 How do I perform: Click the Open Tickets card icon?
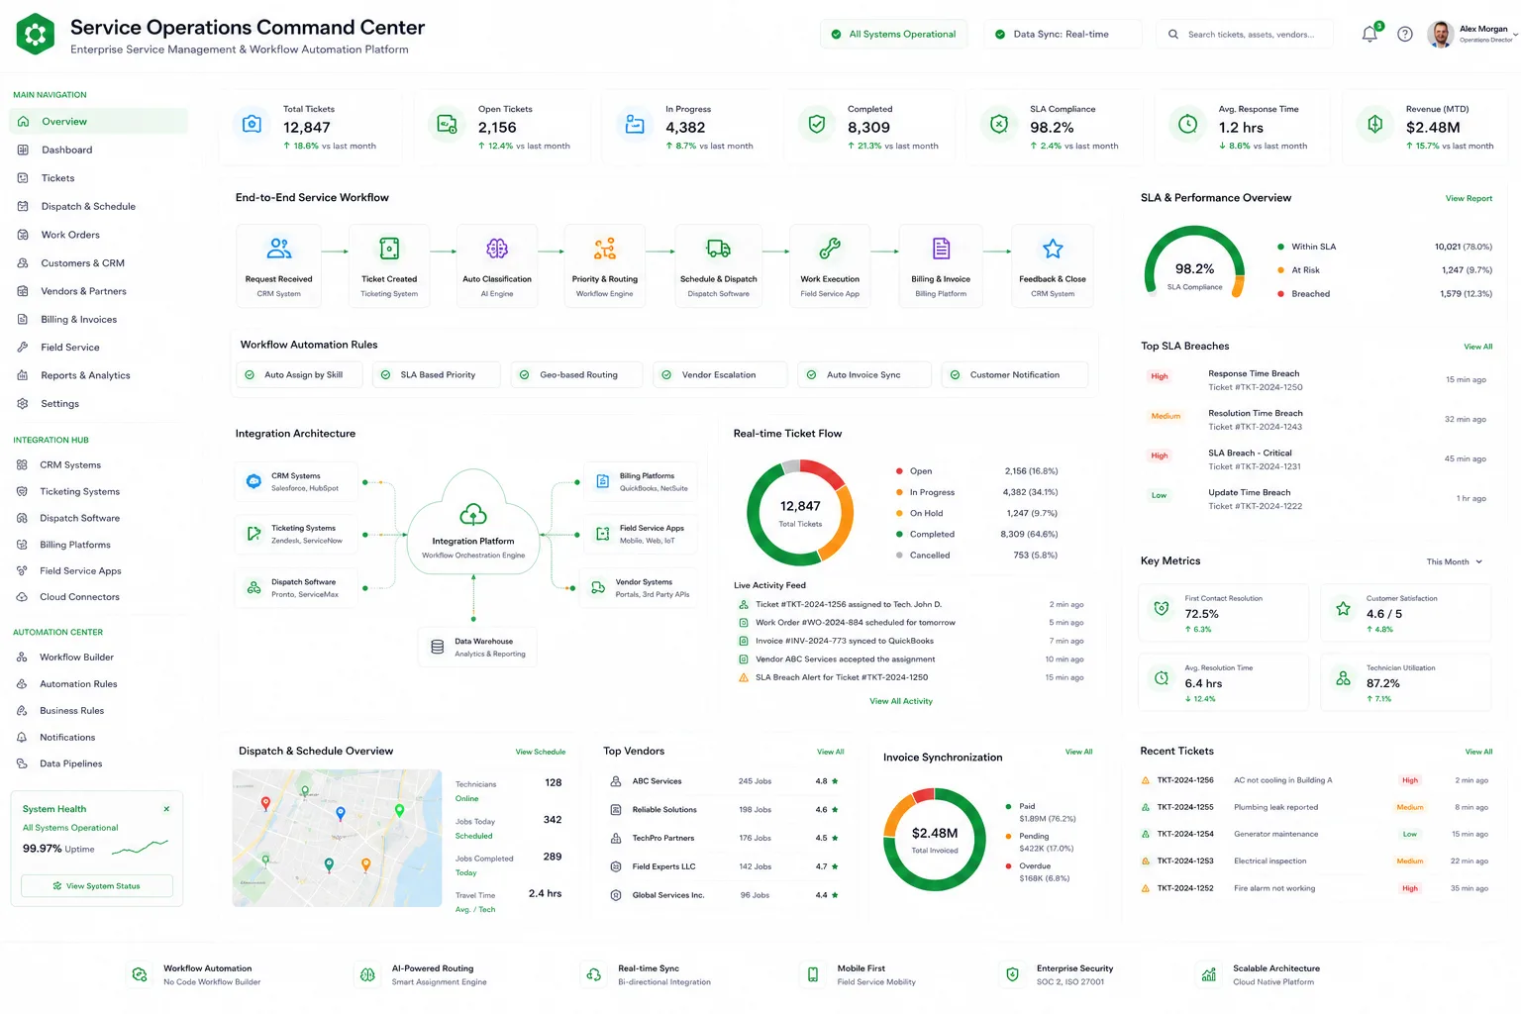[x=448, y=124]
